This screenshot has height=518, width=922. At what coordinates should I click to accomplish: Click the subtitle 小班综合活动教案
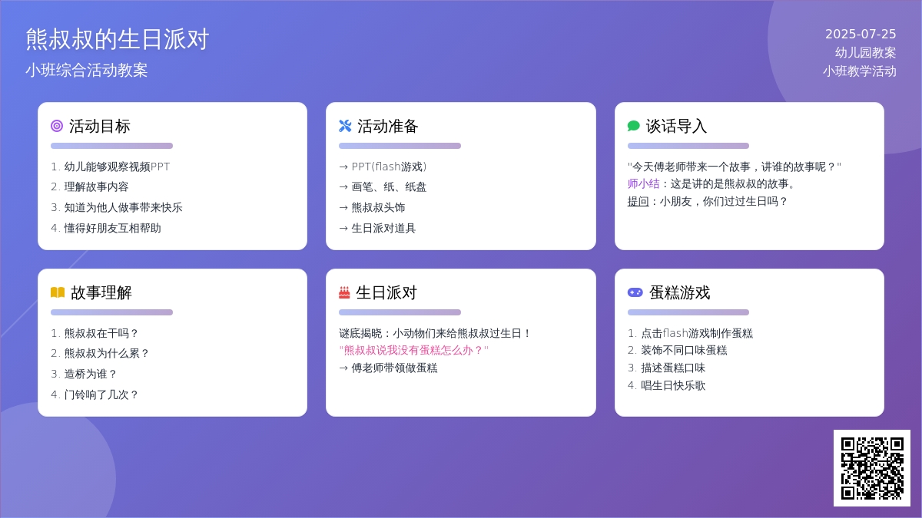point(87,70)
